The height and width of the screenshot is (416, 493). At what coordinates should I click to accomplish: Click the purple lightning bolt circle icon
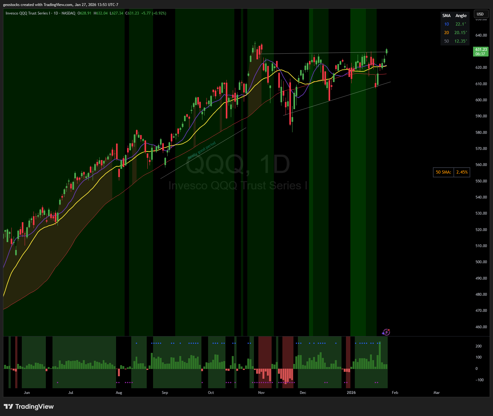[x=386, y=332]
